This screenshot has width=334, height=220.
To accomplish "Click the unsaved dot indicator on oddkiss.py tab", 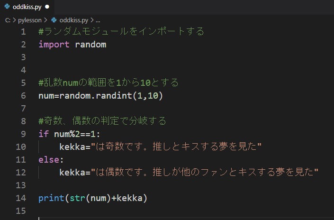I will coord(47,7).
